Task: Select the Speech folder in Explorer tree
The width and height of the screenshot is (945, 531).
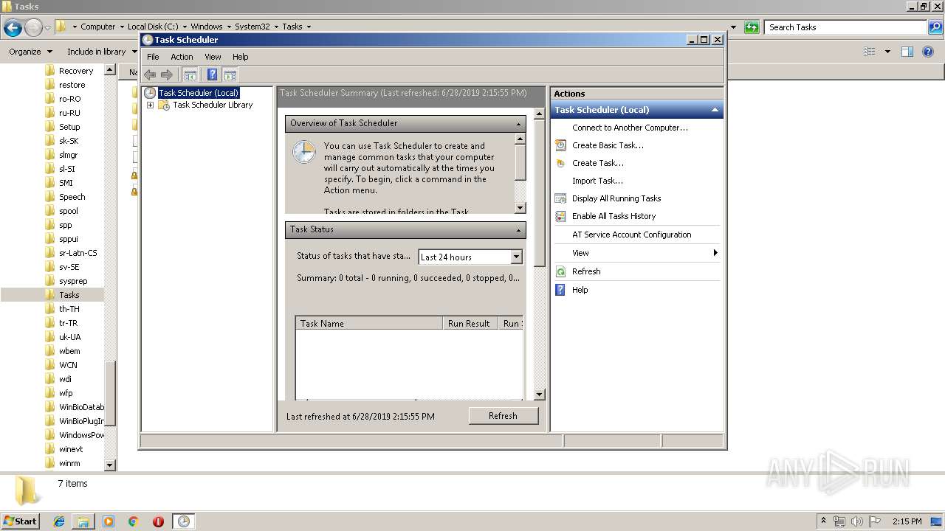Action: coord(72,197)
